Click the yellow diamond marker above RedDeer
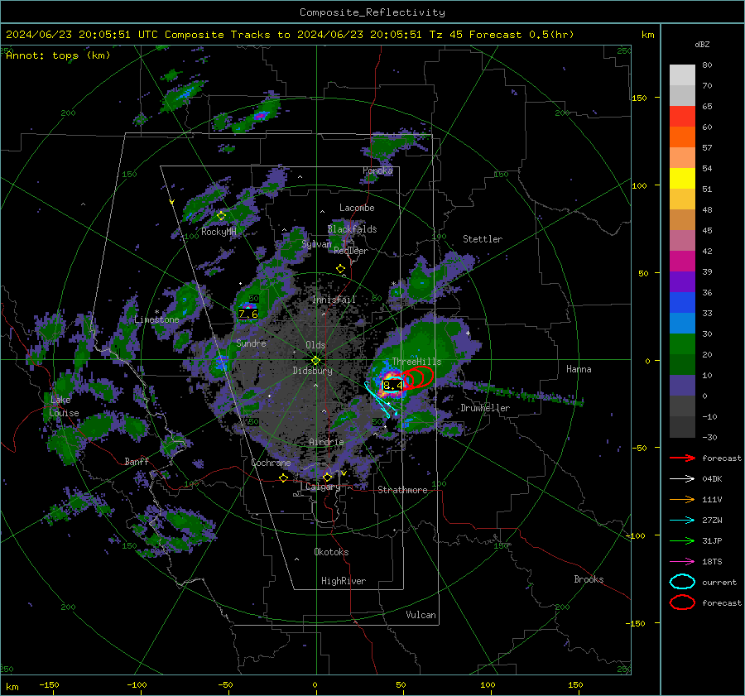This screenshot has width=745, height=696. click(340, 269)
